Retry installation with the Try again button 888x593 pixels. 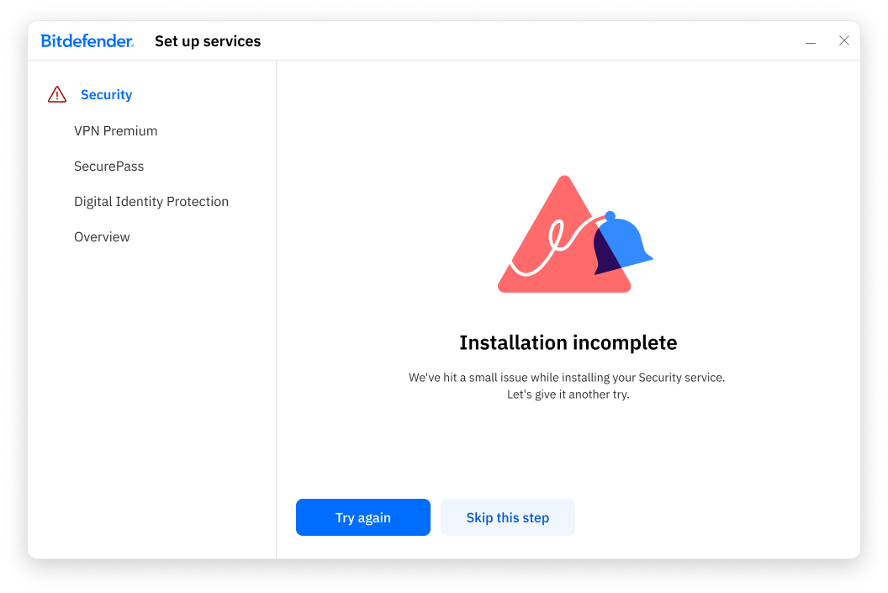pyautogui.click(x=363, y=517)
